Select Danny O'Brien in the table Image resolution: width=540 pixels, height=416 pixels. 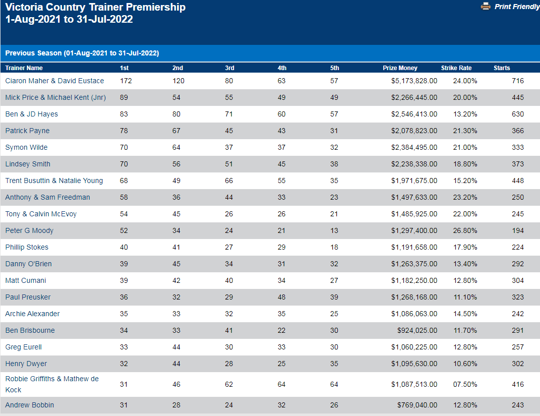pos(28,264)
